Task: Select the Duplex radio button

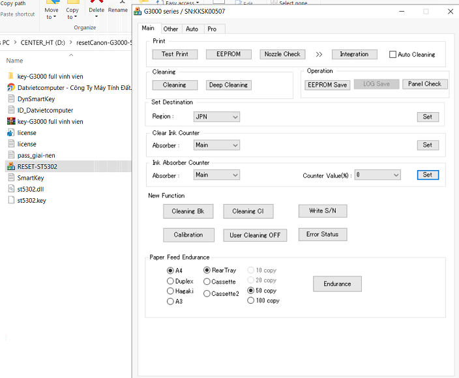Action: click(170, 281)
